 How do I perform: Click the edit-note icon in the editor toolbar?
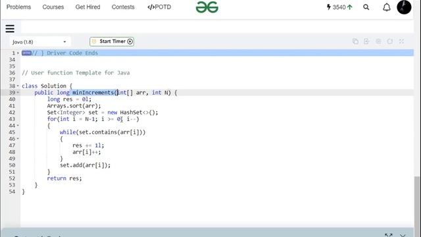[366, 41]
